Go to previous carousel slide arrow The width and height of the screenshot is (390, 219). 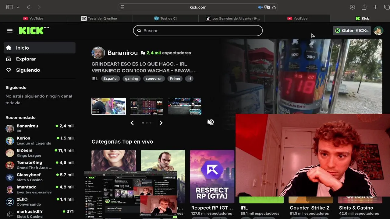click(x=132, y=123)
